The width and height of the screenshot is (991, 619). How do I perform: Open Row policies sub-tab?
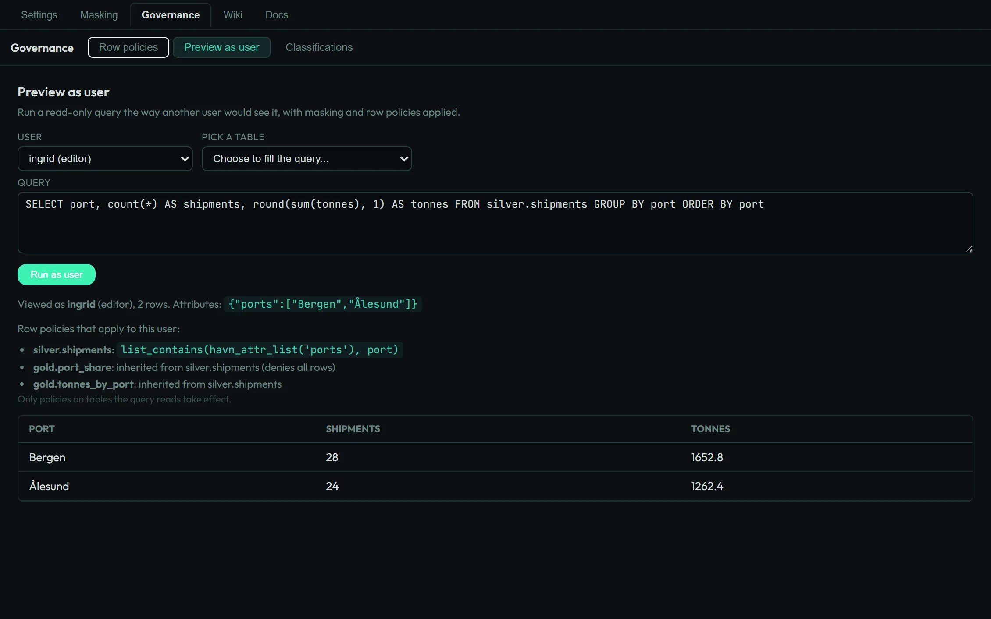128,47
